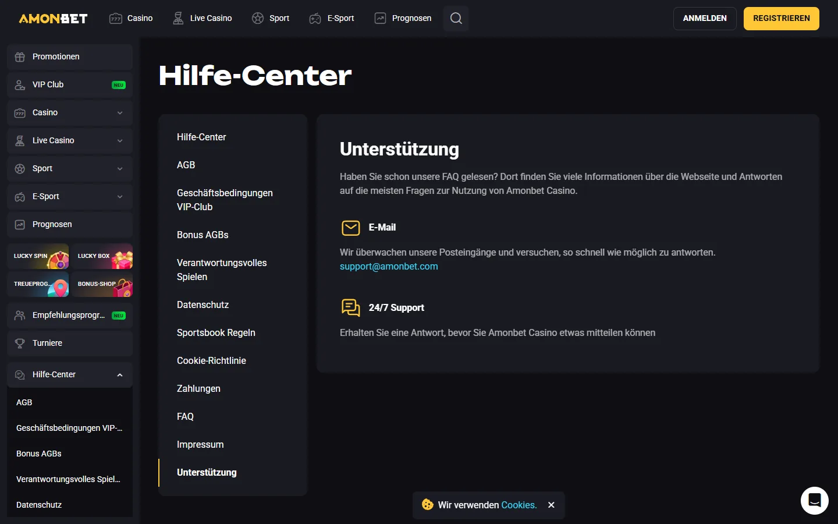
Task: Open E-Sport in the top navigation
Action: click(332, 19)
